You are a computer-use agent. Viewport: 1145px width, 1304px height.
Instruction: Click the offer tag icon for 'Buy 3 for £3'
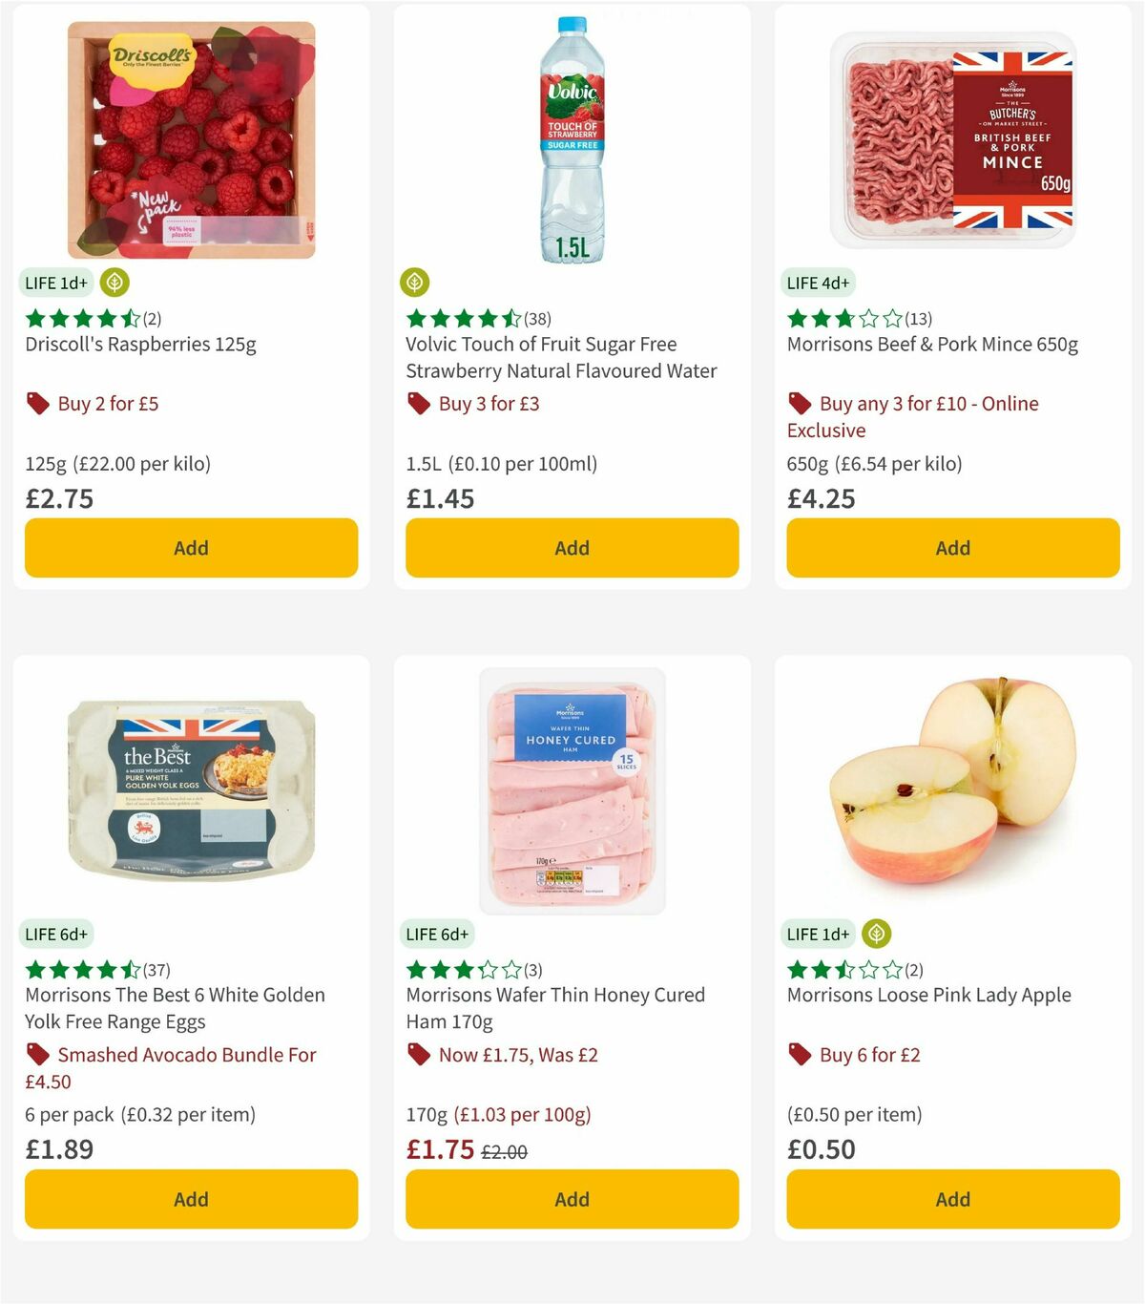point(419,403)
